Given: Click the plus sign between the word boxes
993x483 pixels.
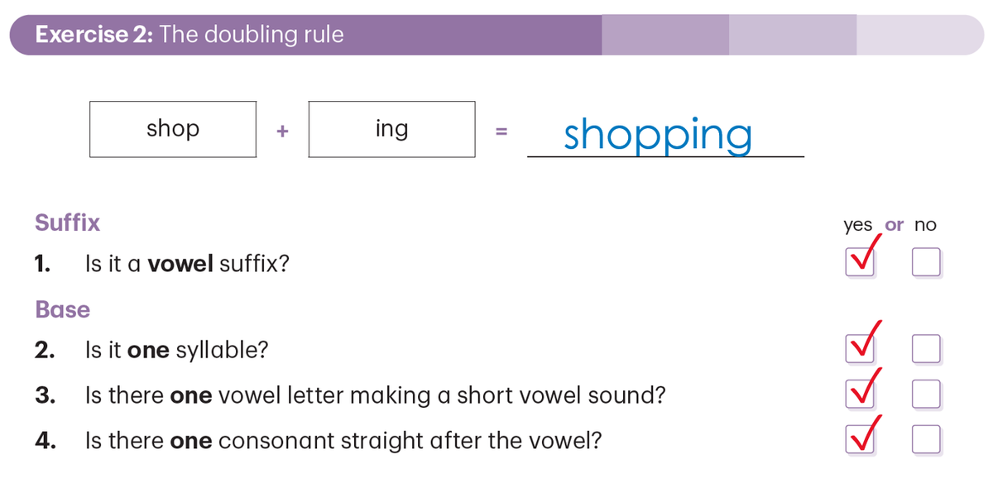Looking at the screenshot, I should pos(282,131).
